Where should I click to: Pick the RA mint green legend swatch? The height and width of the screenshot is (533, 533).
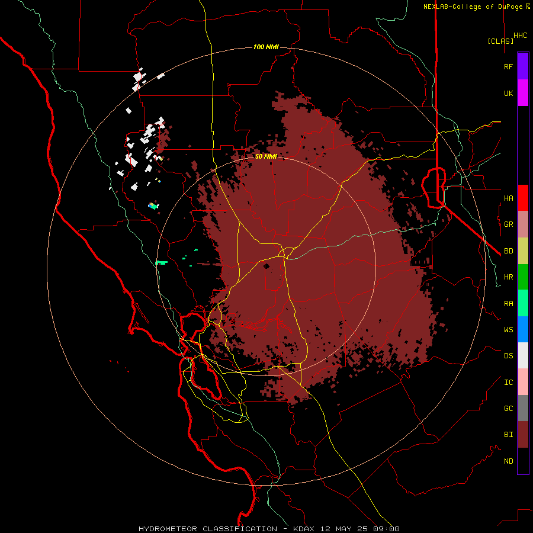click(523, 303)
